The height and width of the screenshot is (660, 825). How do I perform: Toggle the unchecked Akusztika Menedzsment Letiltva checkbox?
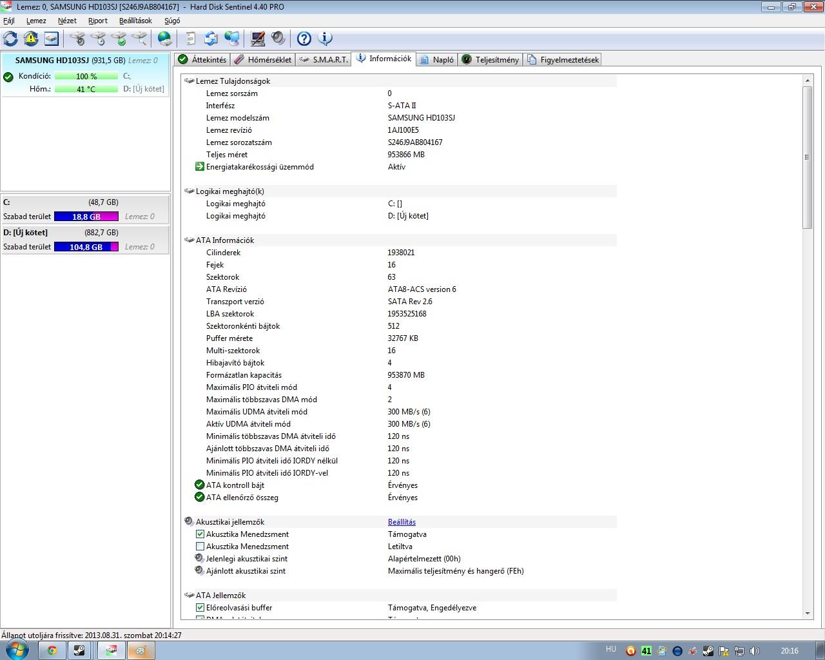(x=200, y=546)
